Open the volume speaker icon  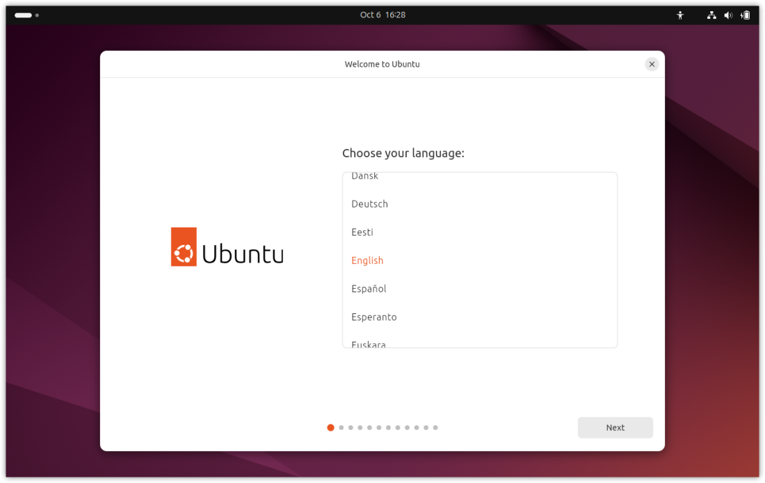(x=728, y=15)
